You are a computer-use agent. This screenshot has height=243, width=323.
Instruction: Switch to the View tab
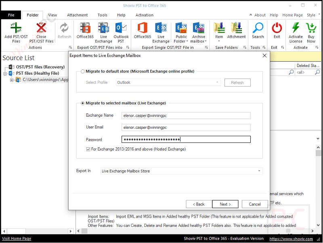52,15
